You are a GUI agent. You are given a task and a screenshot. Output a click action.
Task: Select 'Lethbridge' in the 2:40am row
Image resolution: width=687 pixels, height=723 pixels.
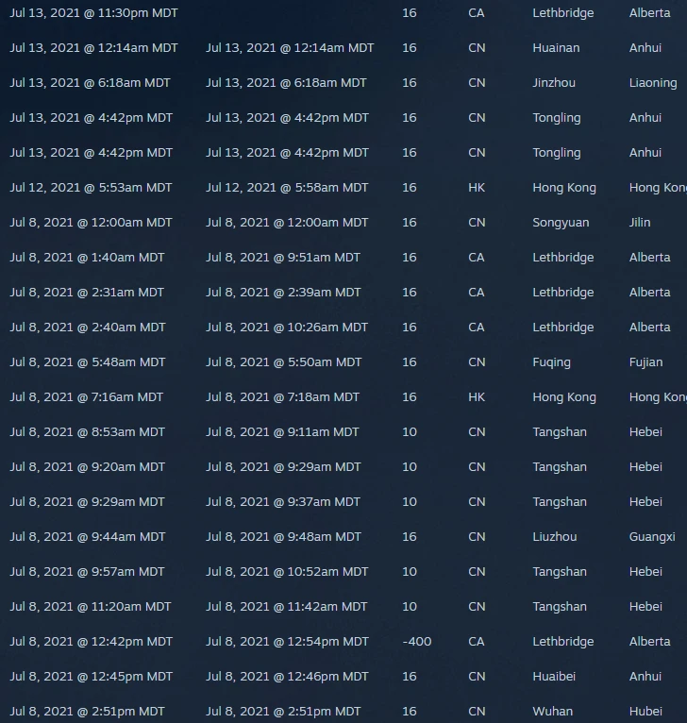[x=563, y=328]
